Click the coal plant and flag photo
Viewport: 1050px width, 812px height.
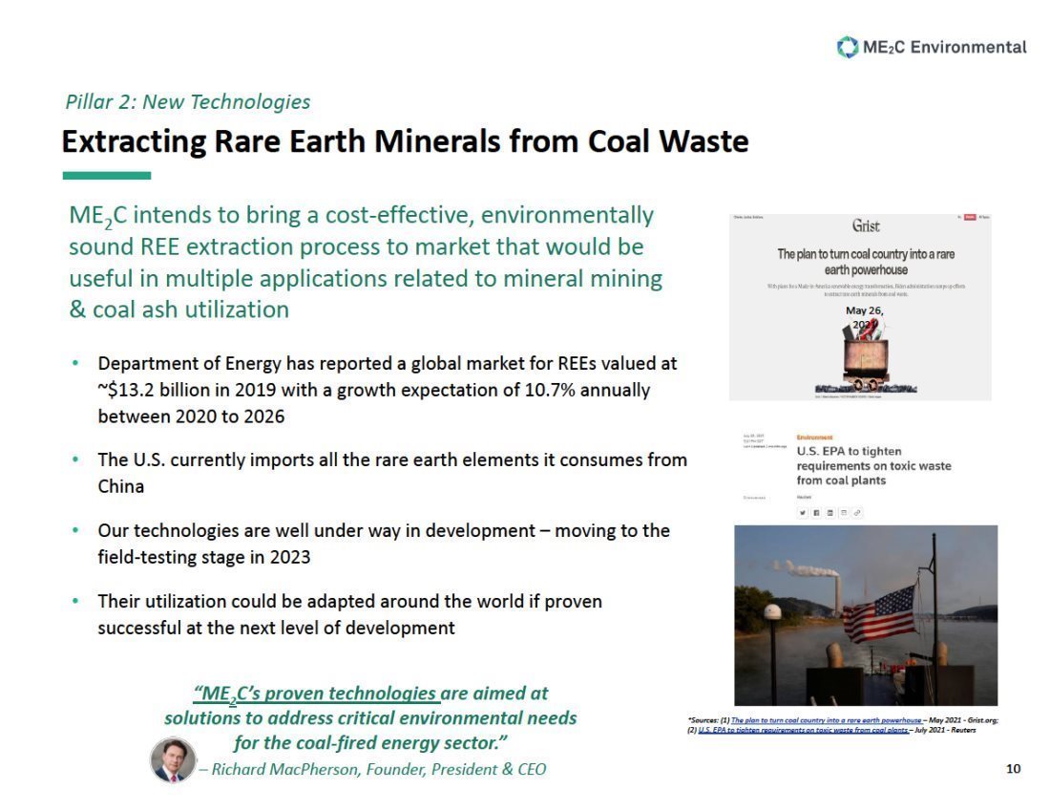click(865, 614)
